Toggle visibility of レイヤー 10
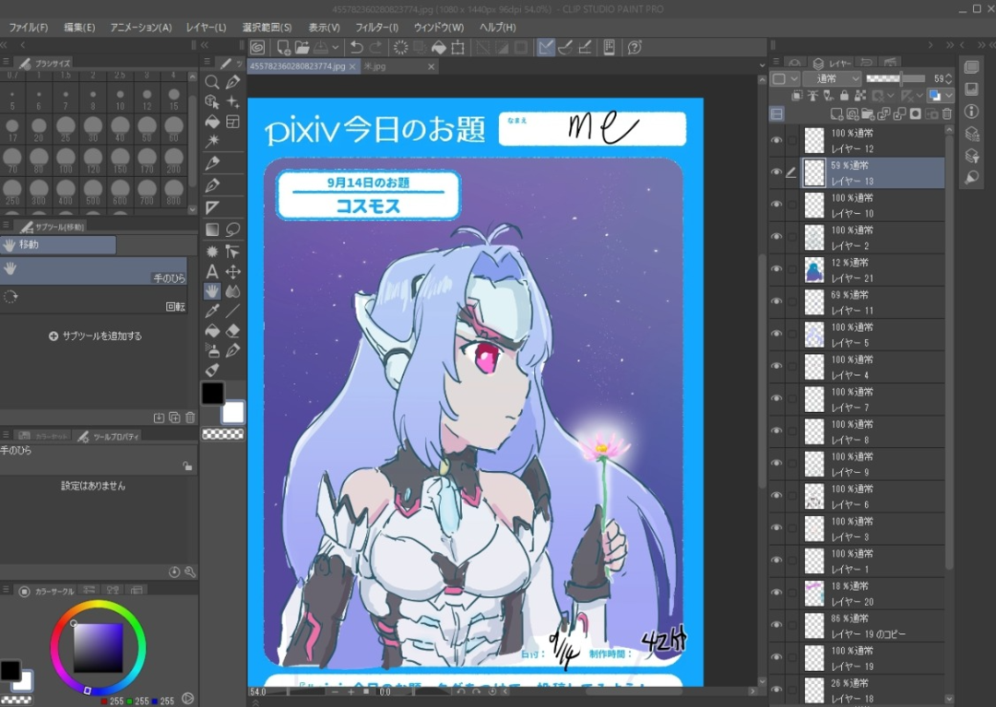The image size is (996, 707). click(777, 205)
